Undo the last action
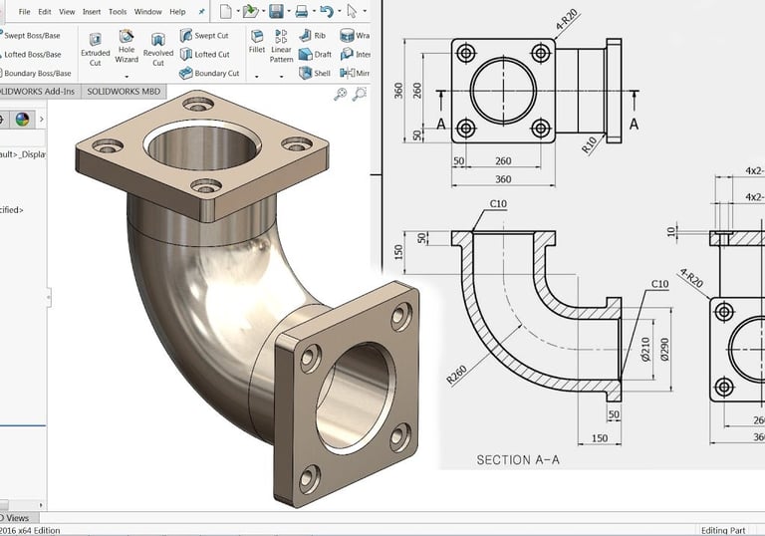Screen dimensions: 765x536 [x=327, y=11]
